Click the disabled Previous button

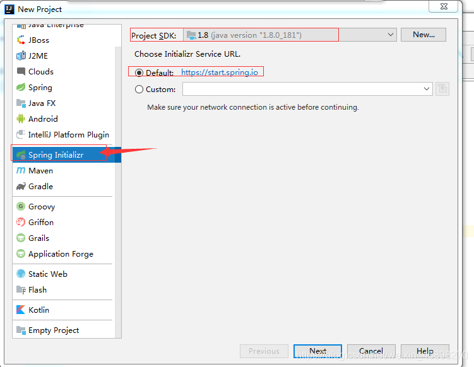point(264,351)
